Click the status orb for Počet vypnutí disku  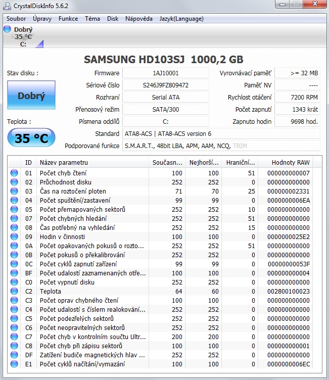pos(14,282)
